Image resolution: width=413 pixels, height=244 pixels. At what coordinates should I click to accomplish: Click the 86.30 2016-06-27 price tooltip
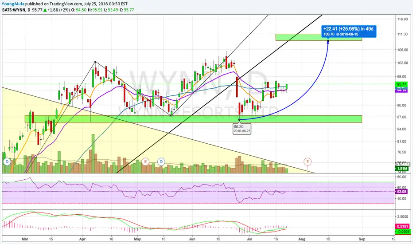(242, 129)
